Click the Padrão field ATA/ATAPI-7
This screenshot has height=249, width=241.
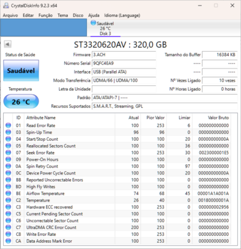(x=165, y=98)
